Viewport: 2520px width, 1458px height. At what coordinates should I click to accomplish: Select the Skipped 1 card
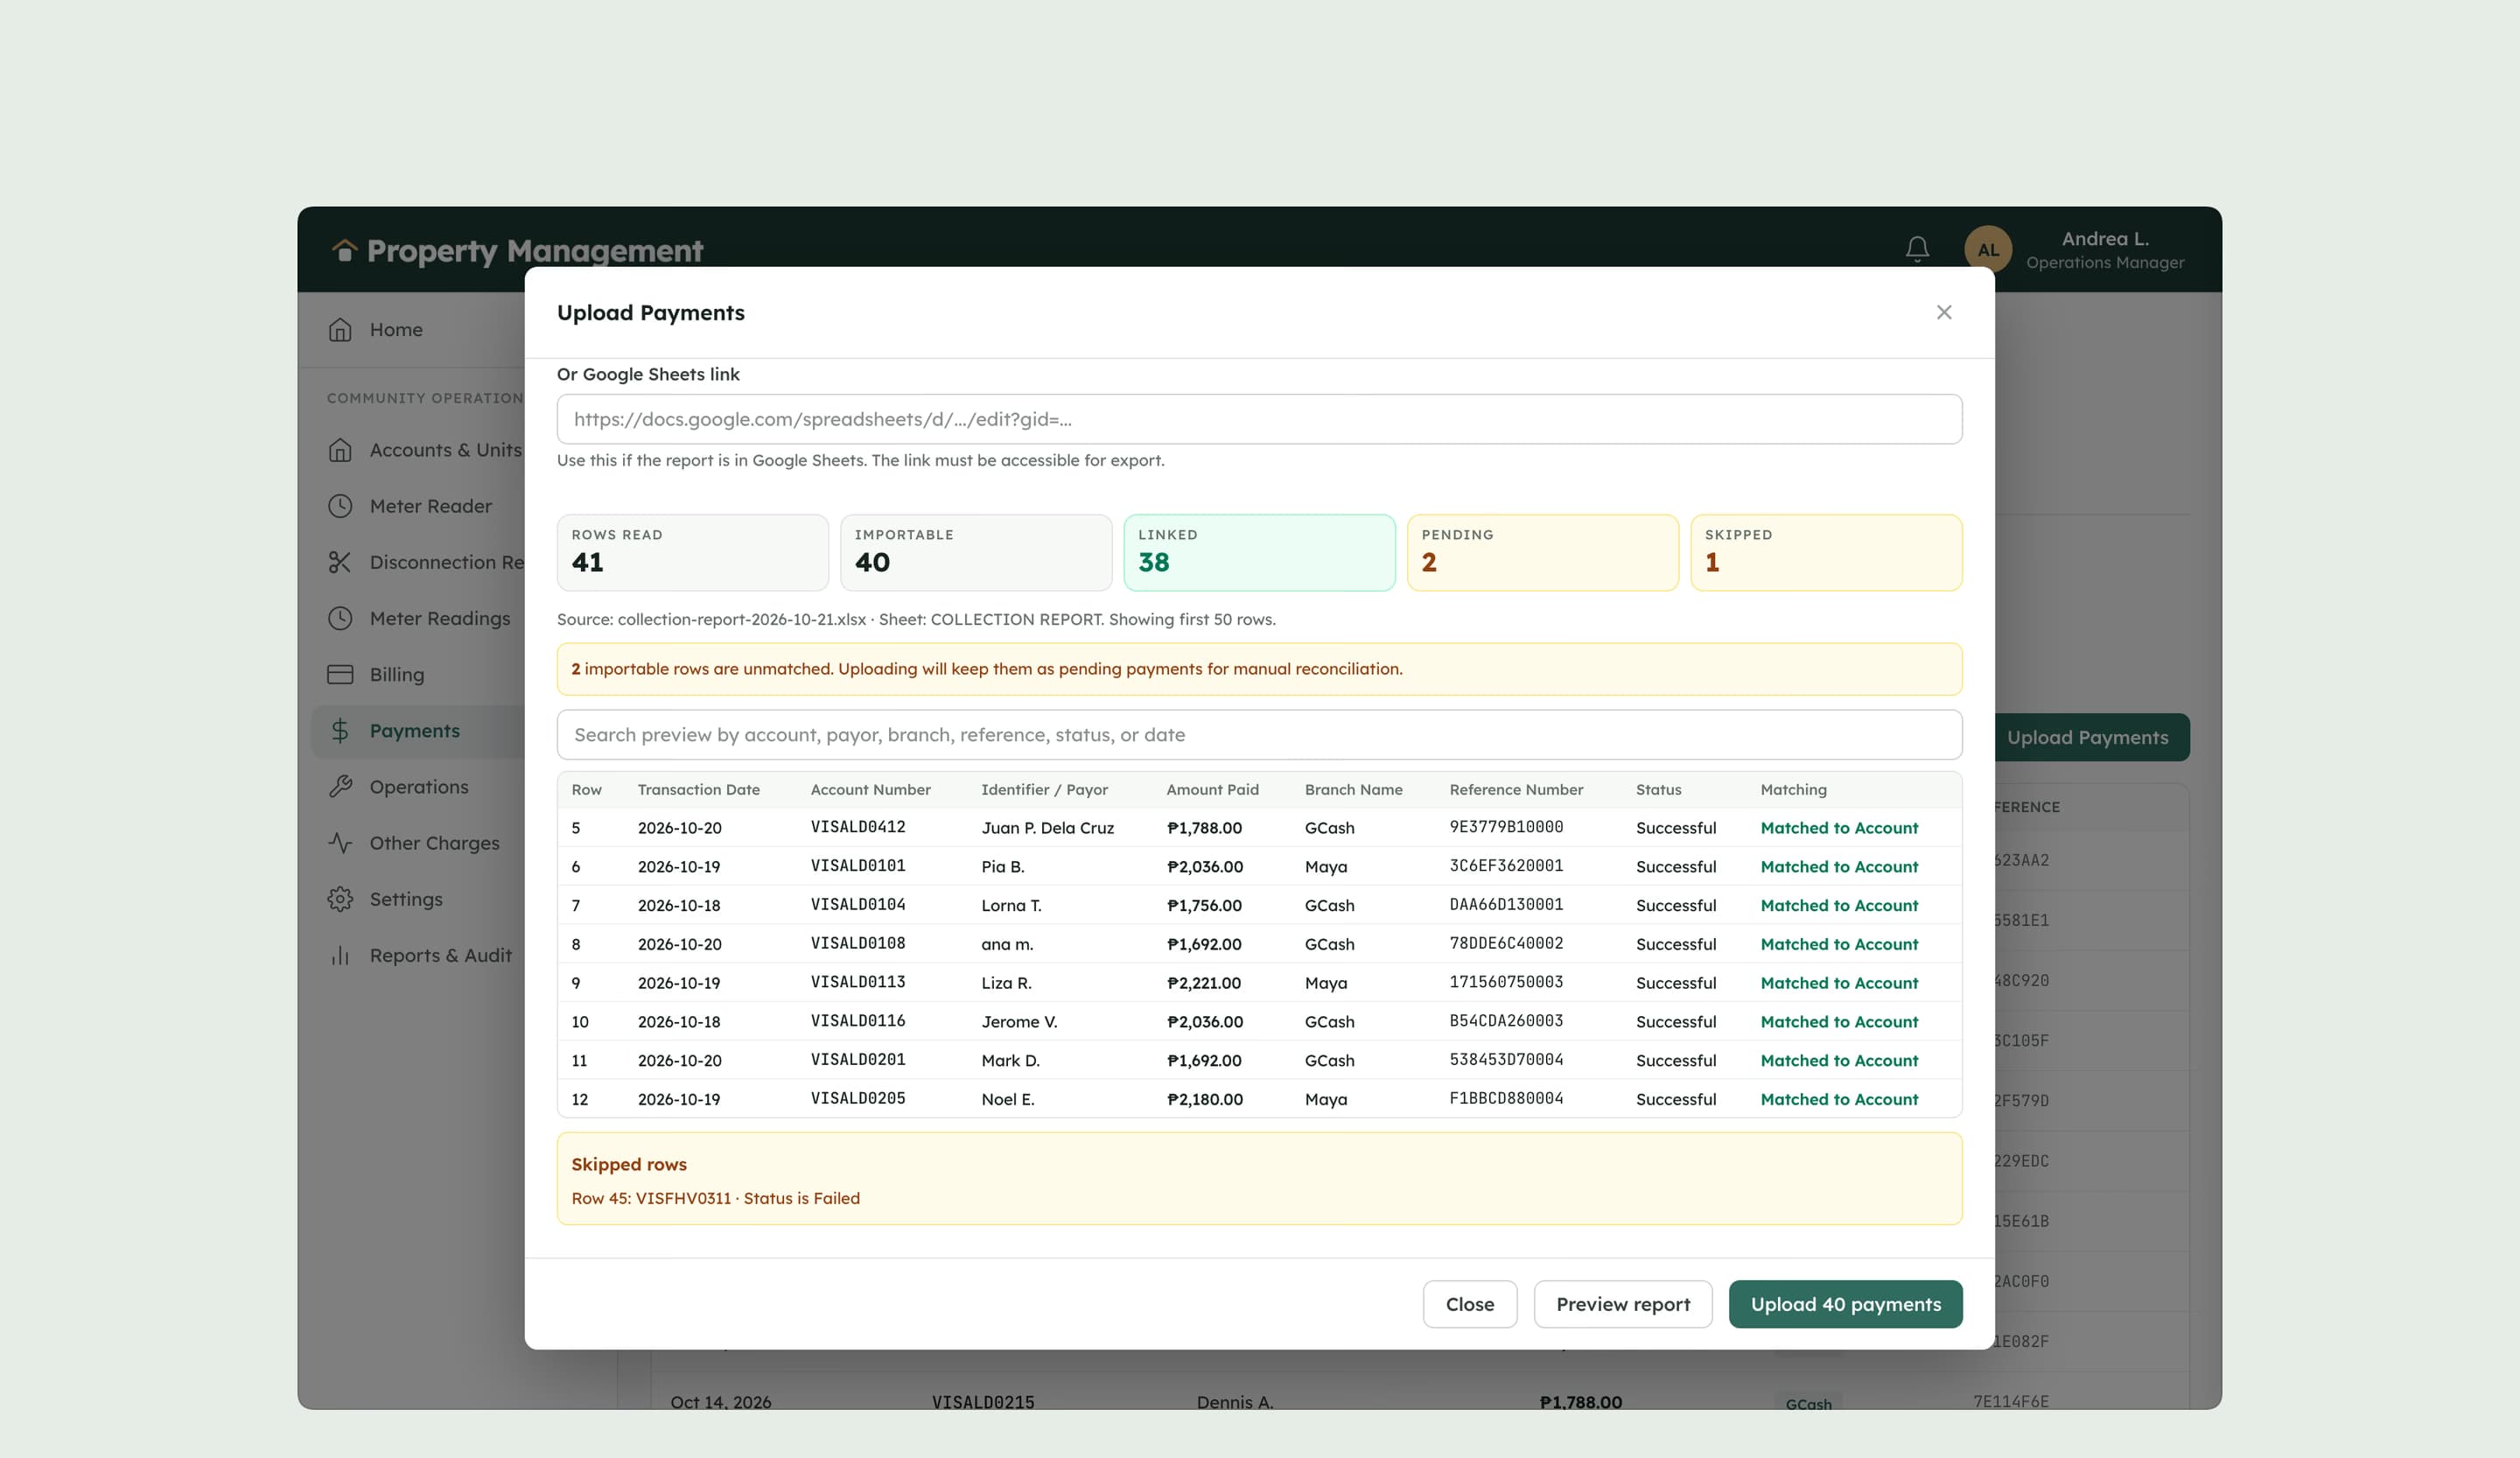1825,552
